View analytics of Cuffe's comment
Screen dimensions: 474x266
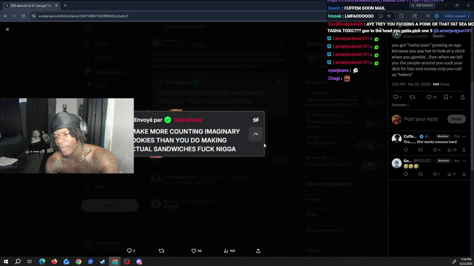click(x=452, y=150)
